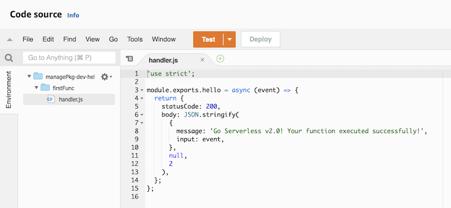Open the Window menu
This screenshot has height=208, width=451.
163,39
